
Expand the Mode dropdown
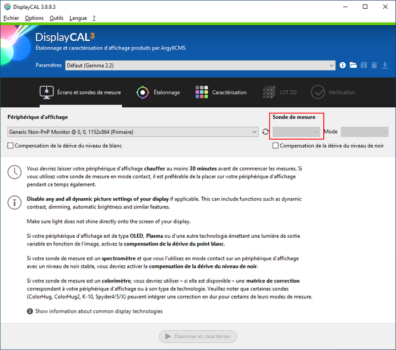pyautogui.click(x=365, y=132)
